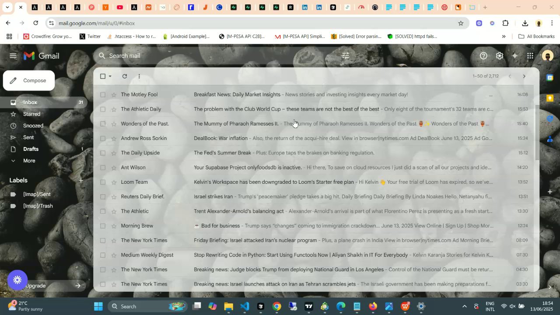Open the select-all dropdown arrow
Viewport: 560px width, 315px height.
coord(110,76)
